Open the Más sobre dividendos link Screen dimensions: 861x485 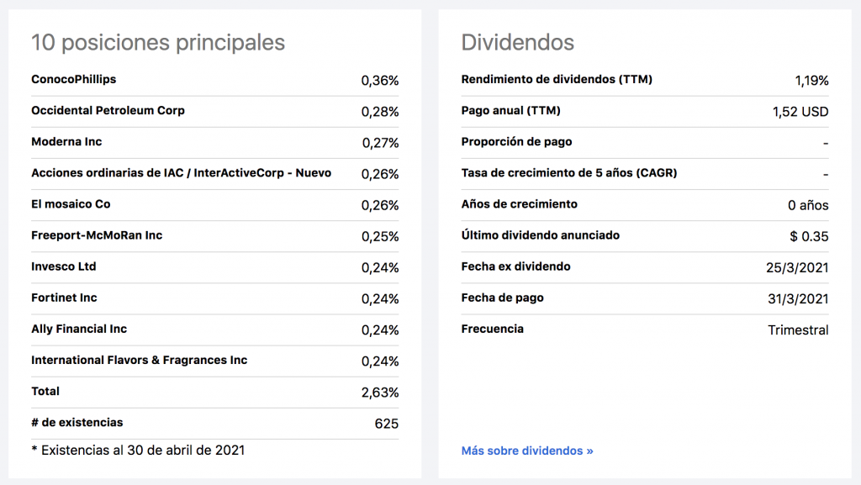coord(527,451)
